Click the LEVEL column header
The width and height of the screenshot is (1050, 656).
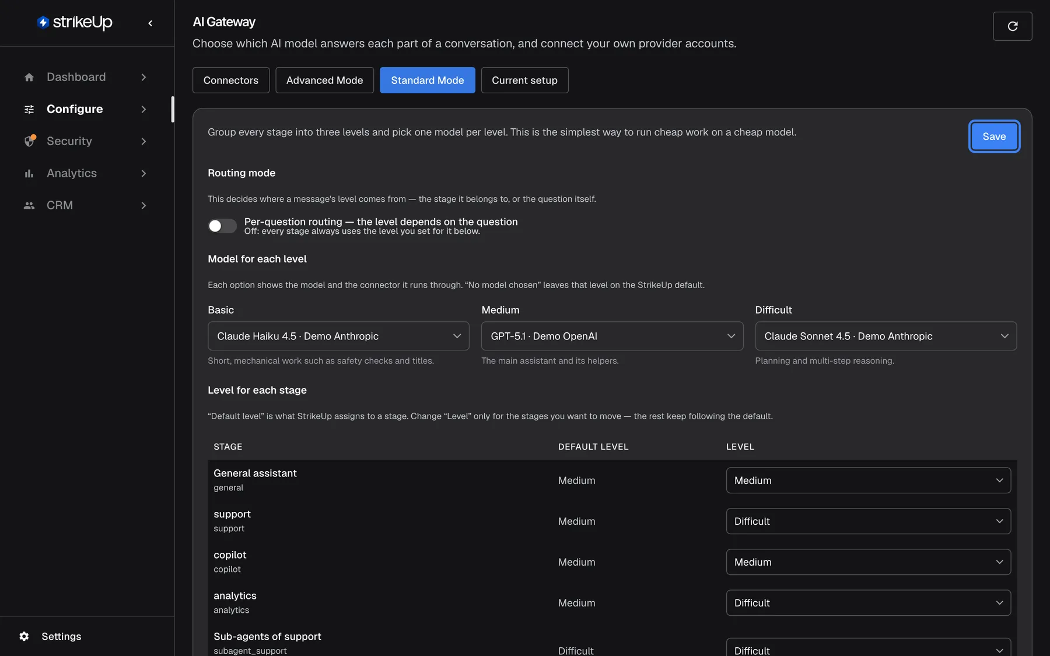[x=740, y=447]
